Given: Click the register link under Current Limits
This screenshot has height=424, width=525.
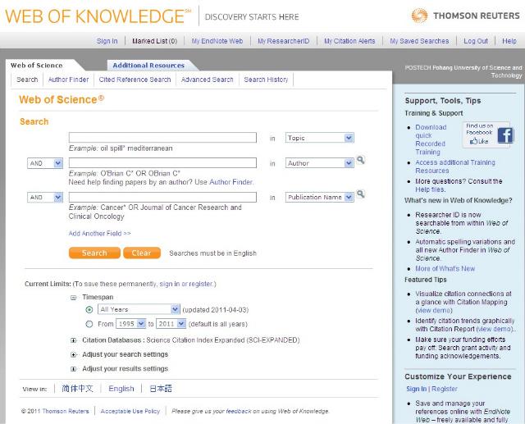Looking at the screenshot, I should [200, 284].
